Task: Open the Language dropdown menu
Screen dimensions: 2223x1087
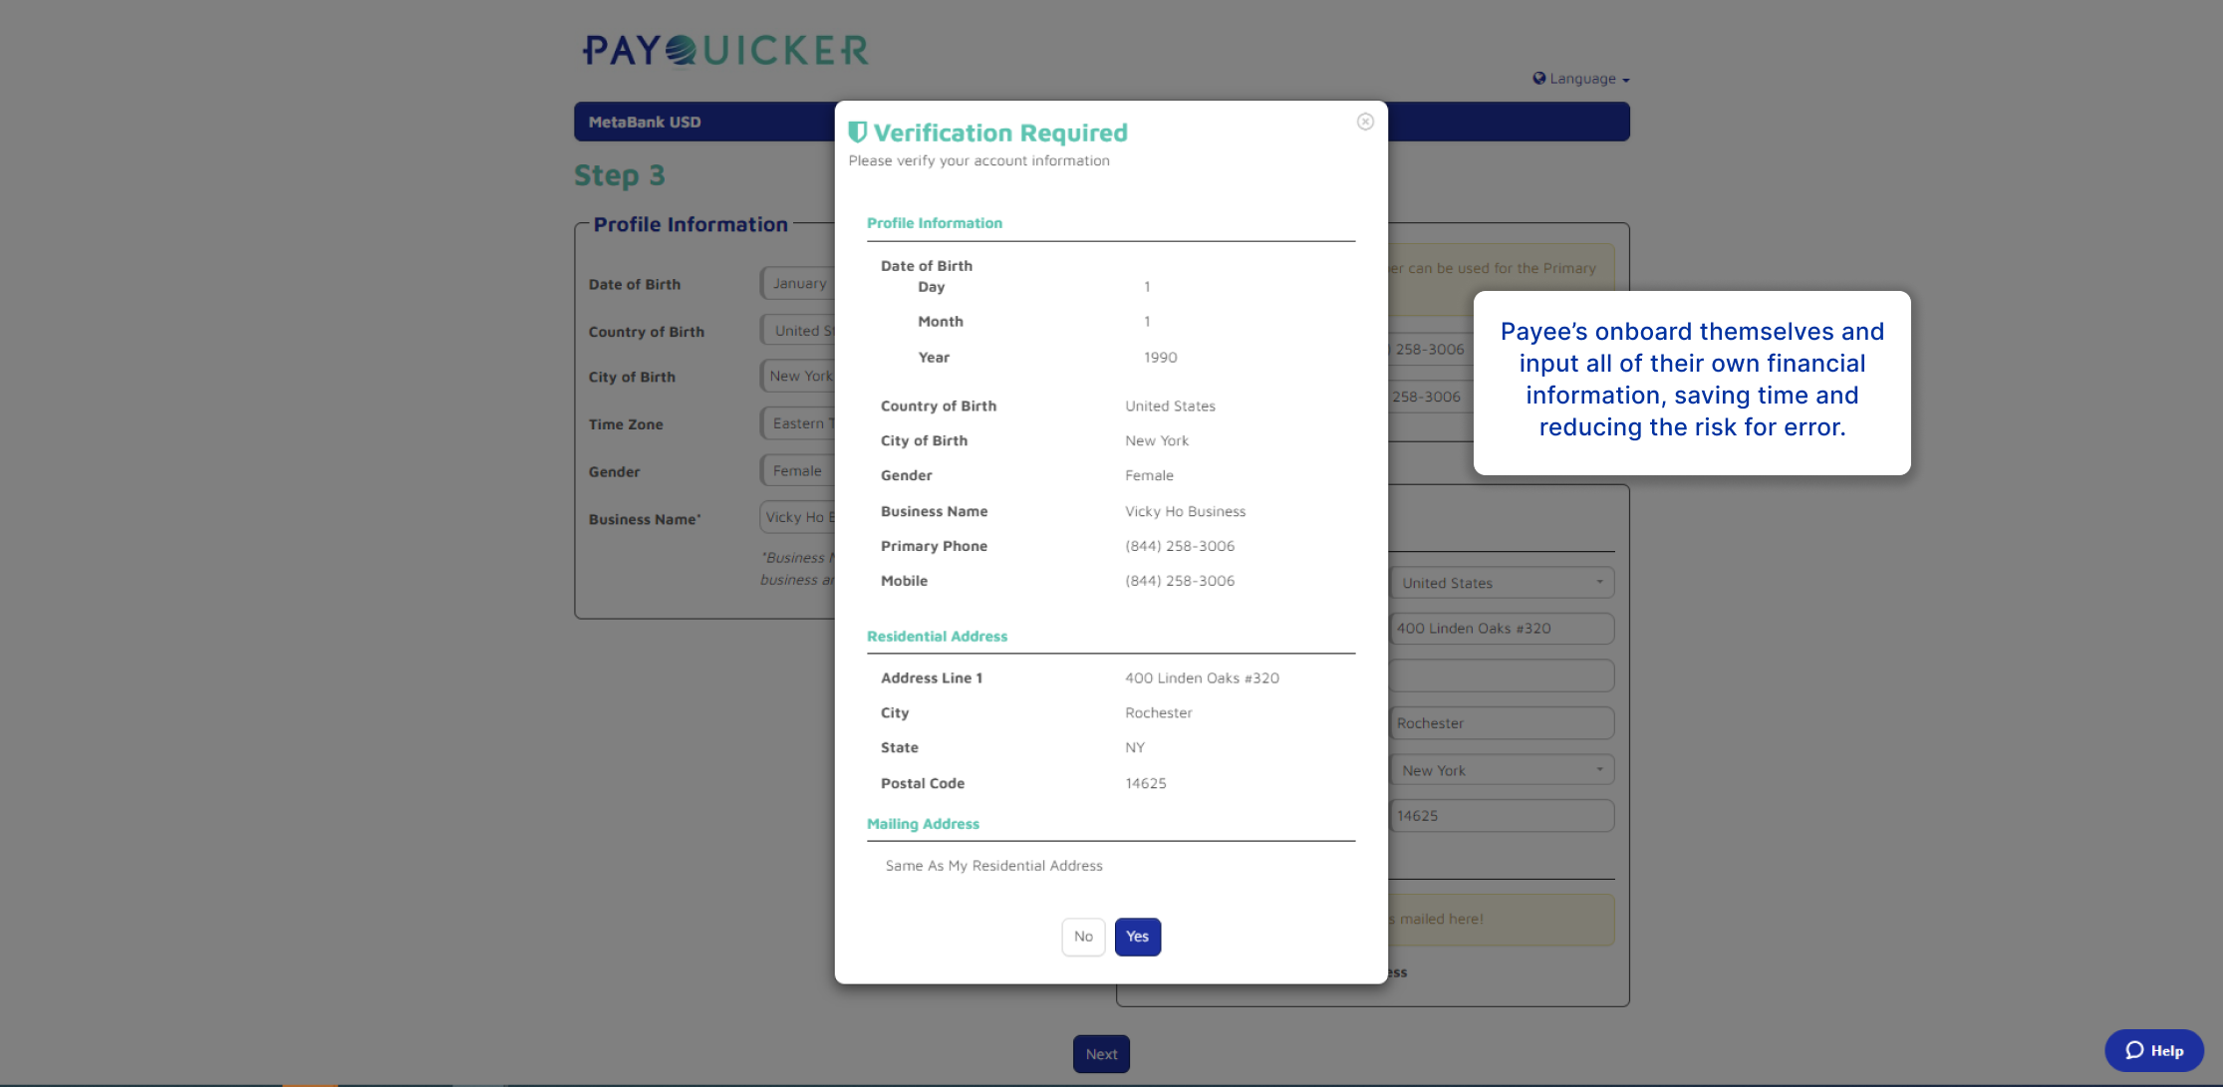Action: 1581,79
